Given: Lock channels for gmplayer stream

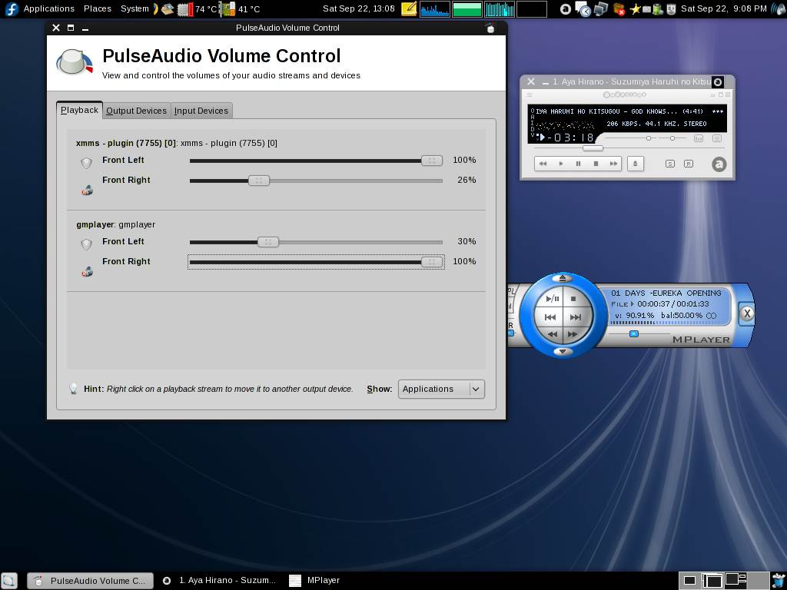Looking at the screenshot, I should click(86, 244).
